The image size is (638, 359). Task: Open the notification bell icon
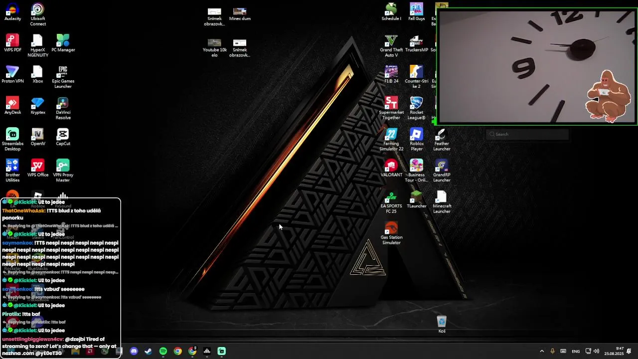pyautogui.click(x=629, y=351)
